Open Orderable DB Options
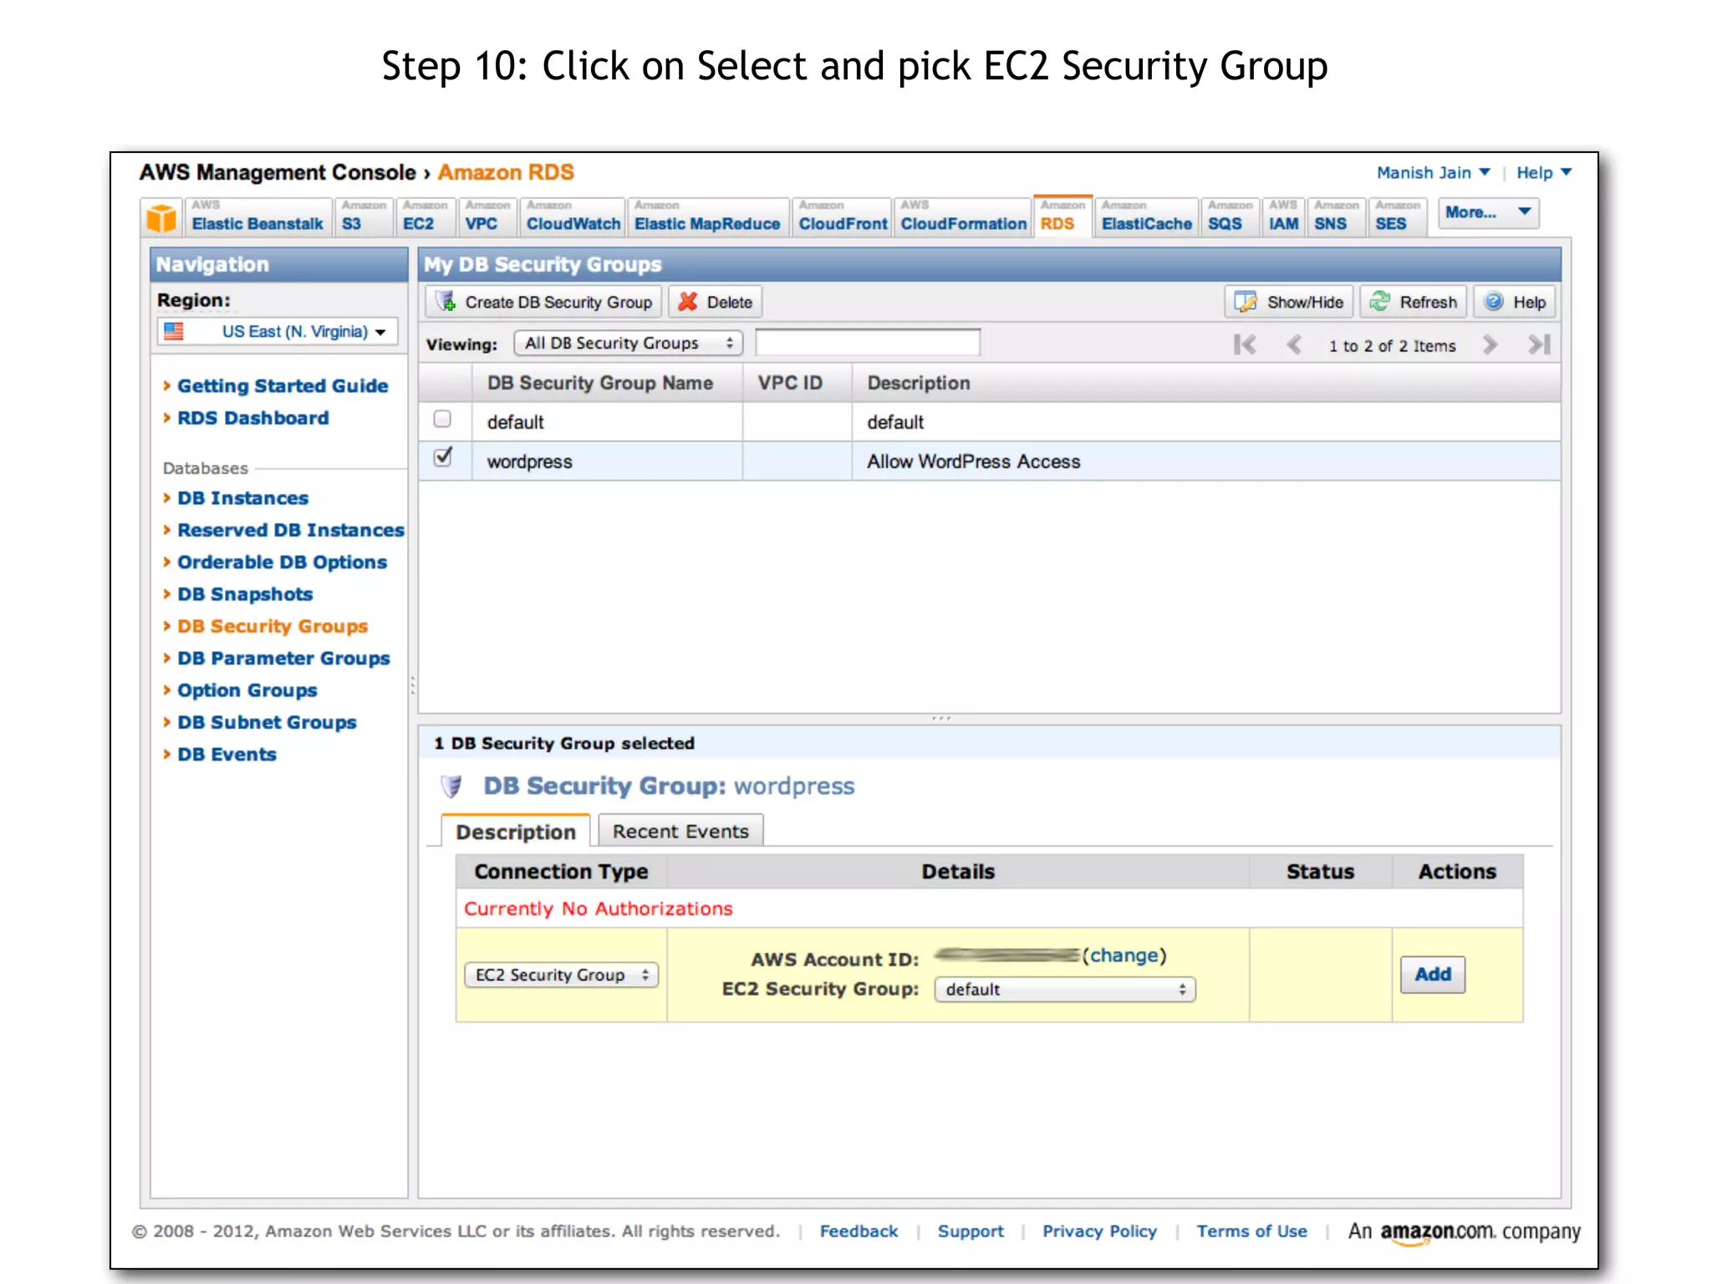1712x1284 pixels. pyautogui.click(x=282, y=562)
